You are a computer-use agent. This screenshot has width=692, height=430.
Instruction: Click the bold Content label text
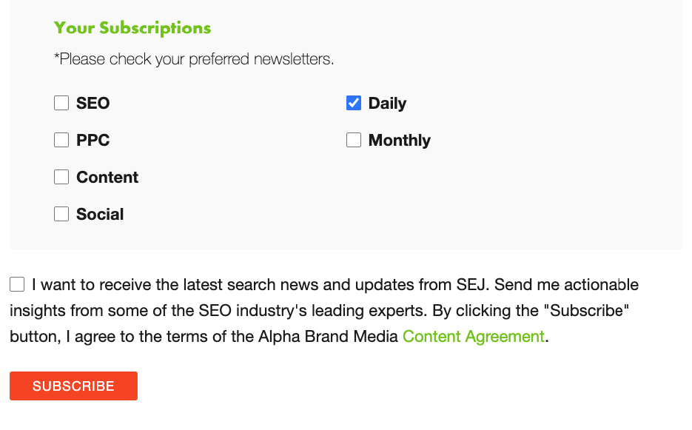[x=107, y=178]
